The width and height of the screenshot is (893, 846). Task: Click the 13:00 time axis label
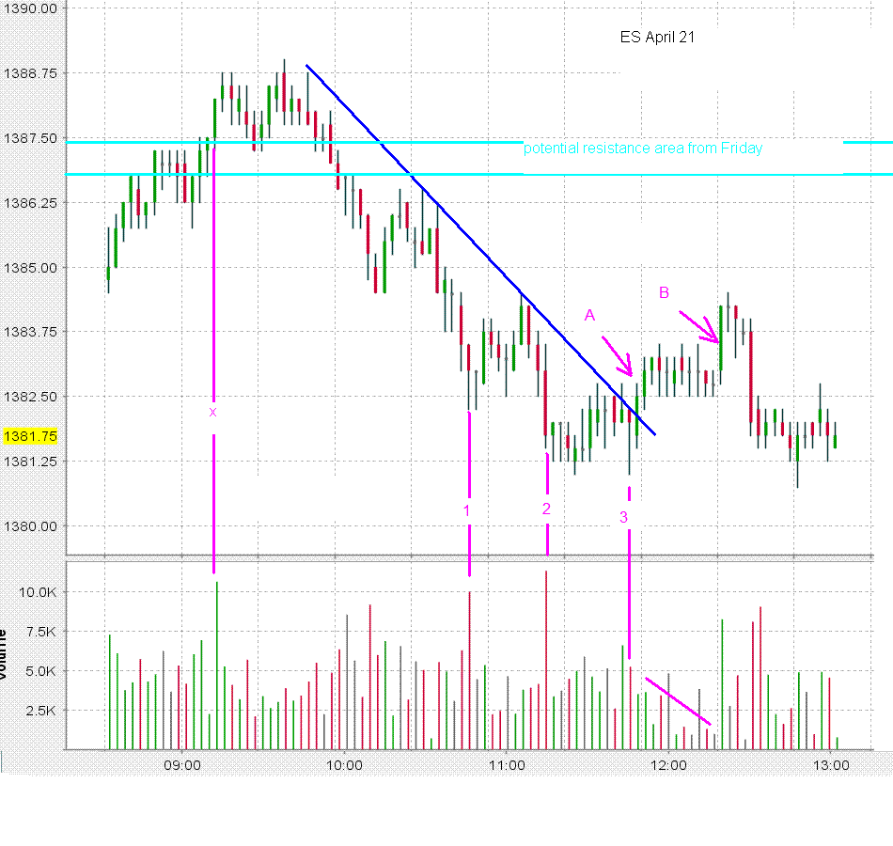(831, 765)
